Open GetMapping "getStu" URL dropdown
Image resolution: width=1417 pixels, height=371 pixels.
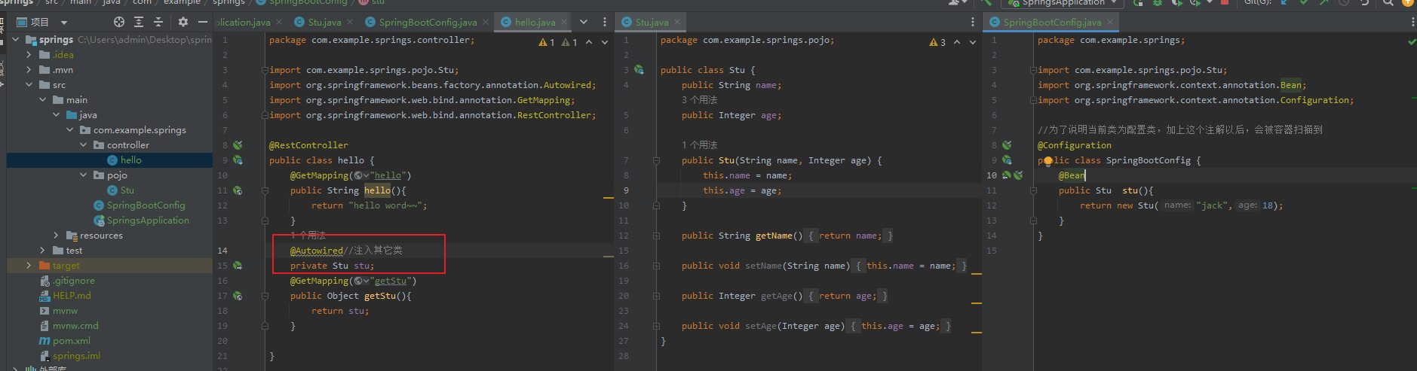pos(361,281)
